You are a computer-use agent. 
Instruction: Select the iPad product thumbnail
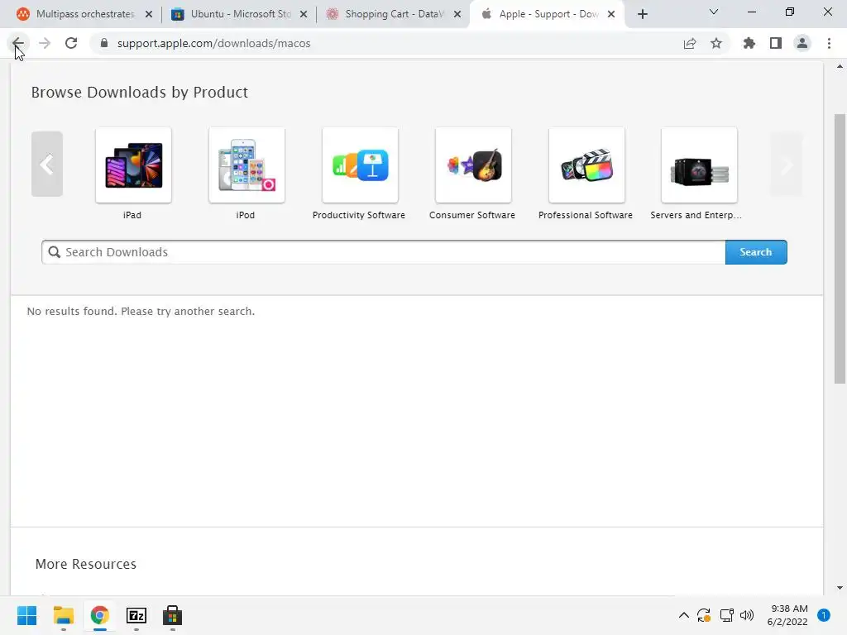(x=133, y=165)
